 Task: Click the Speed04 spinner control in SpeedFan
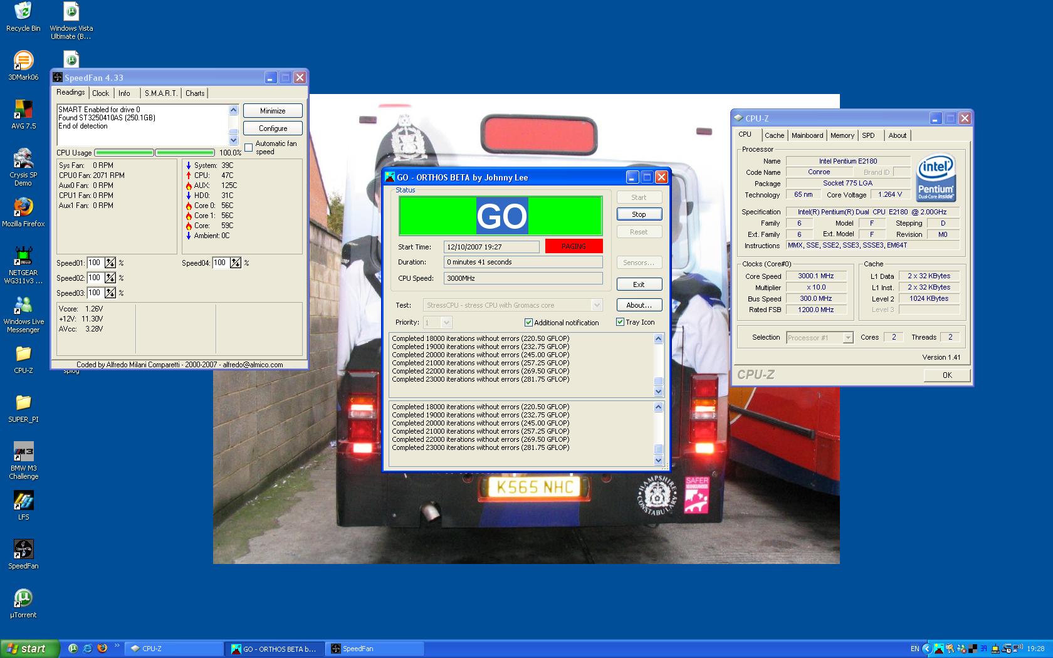236,263
